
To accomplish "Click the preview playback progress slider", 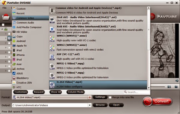I will click(x=157, y=87).
